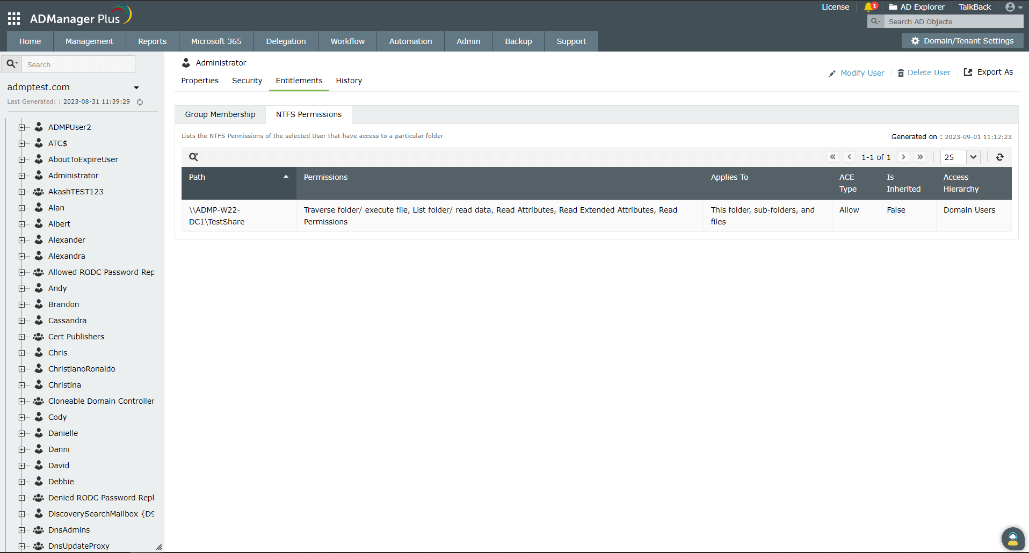Expand the Andy tree node
Screen dimensions: 1029x553
pyautogui.click(x=21, y=288)
